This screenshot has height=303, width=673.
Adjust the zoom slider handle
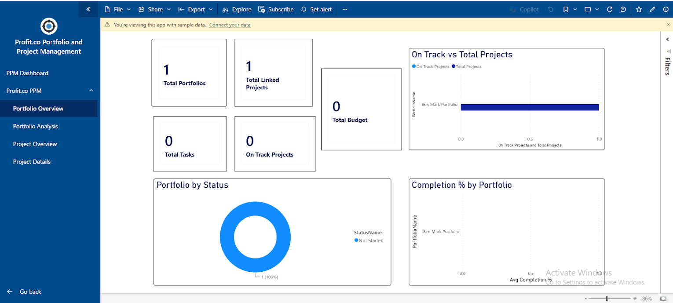click(607, 299)
